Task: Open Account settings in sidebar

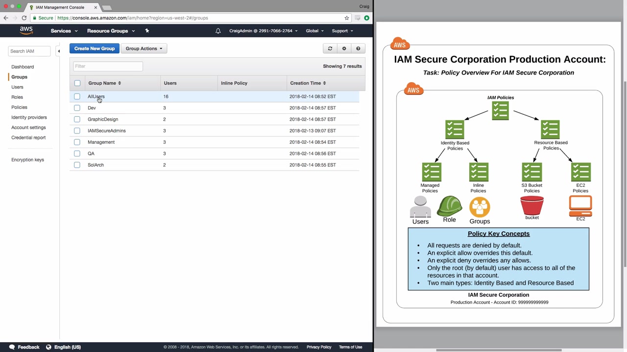Action: tap(28, 128)
